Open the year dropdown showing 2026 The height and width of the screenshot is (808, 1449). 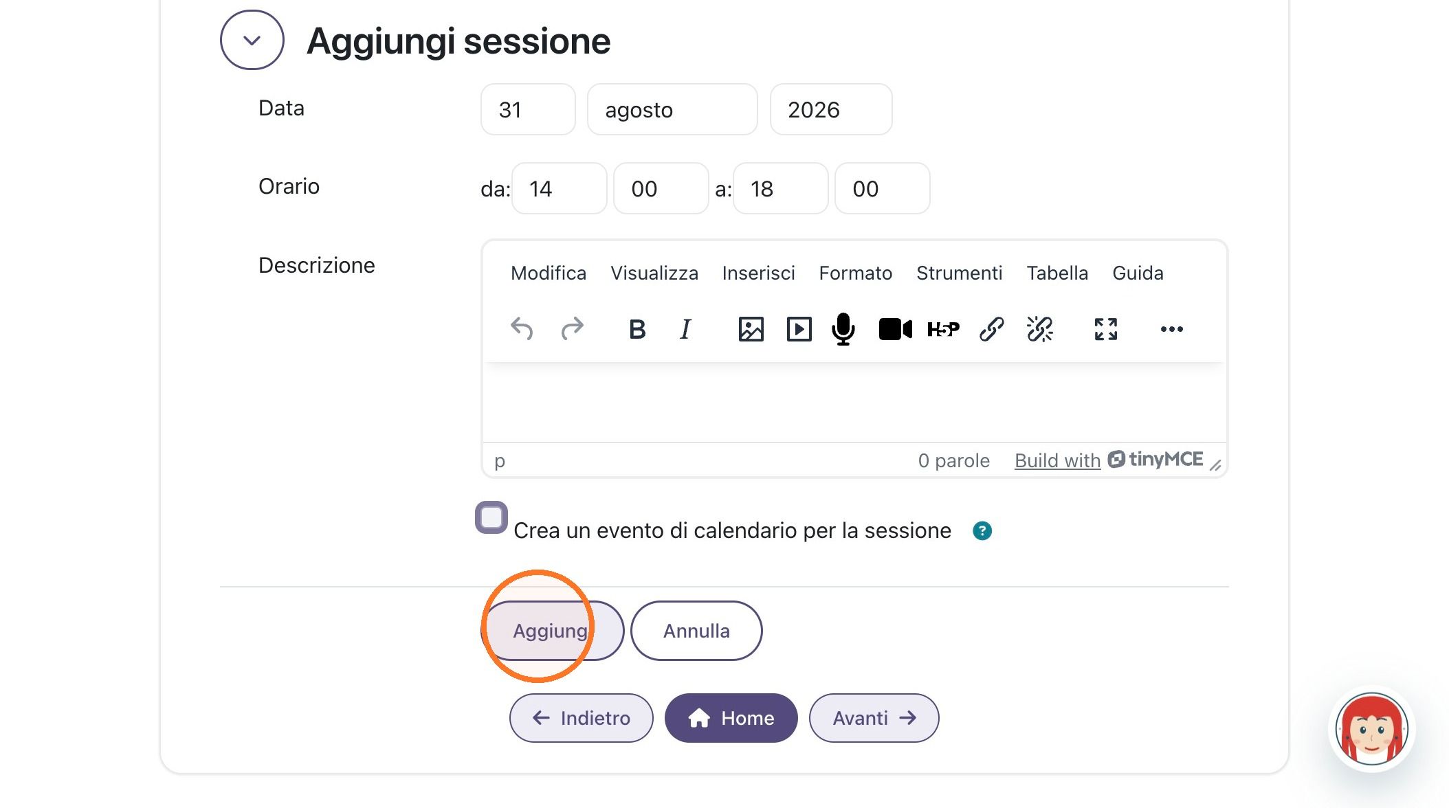pos(831,109)
